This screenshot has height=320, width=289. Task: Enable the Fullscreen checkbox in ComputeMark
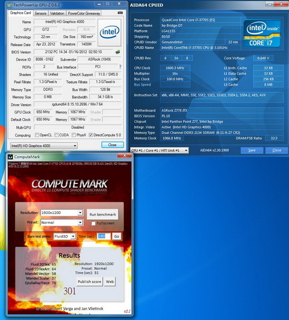tap(93, 223)
